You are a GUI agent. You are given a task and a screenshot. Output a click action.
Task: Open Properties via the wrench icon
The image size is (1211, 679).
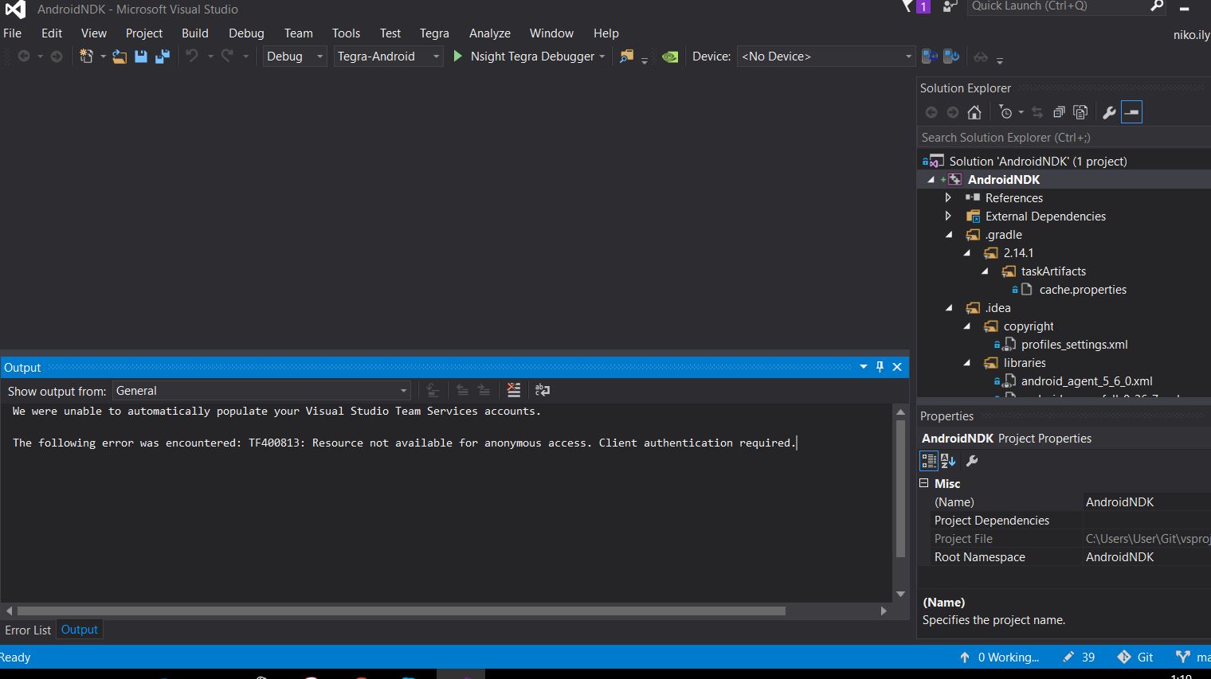[x=1109, y=111]
